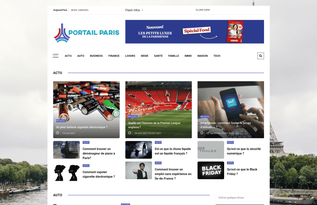Click the Flash infos chevron arrow
Viewport: 317px width, 205px height.
pos(142,10)
